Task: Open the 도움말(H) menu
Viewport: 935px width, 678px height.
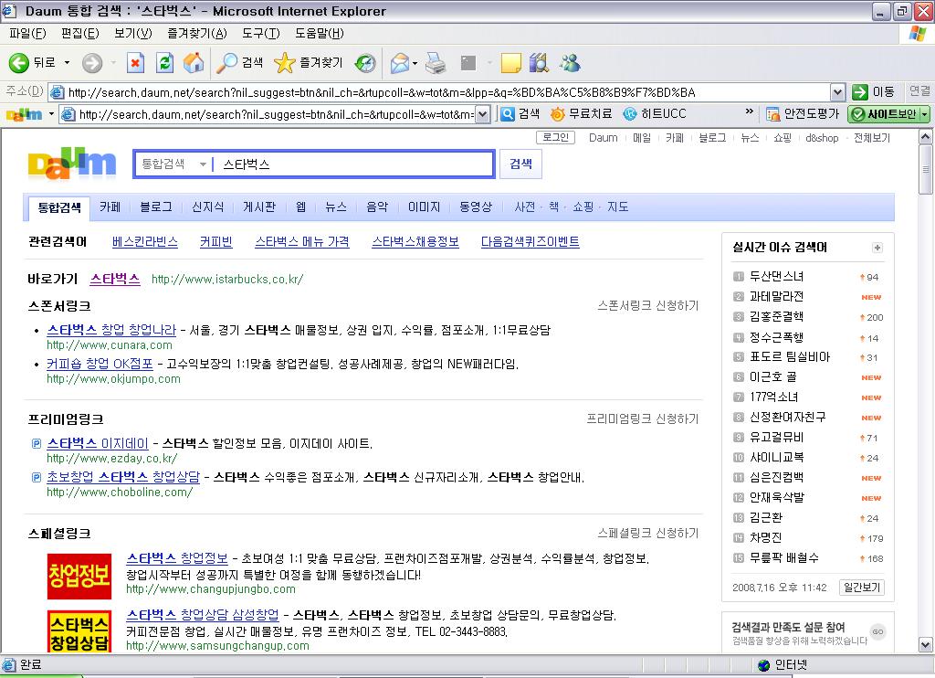Action: pos(319,34)
